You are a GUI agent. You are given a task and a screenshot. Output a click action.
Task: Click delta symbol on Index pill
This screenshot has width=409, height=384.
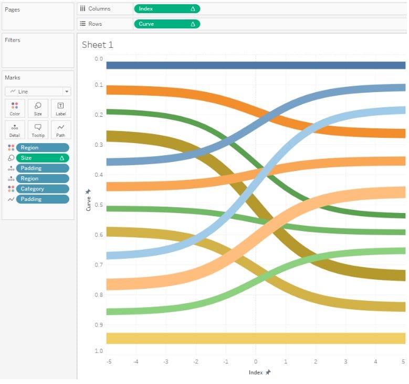click(193, 9)
